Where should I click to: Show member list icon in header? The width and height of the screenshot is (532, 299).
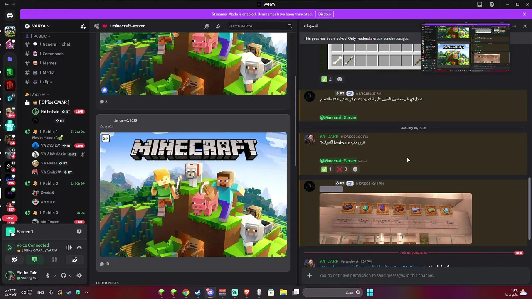tap(218, 26)
